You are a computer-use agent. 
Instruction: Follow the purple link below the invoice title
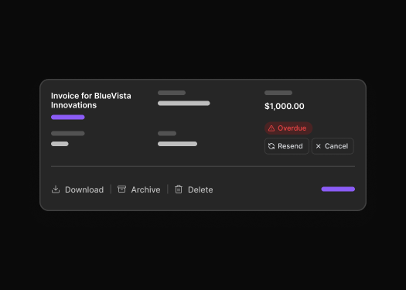68,118
